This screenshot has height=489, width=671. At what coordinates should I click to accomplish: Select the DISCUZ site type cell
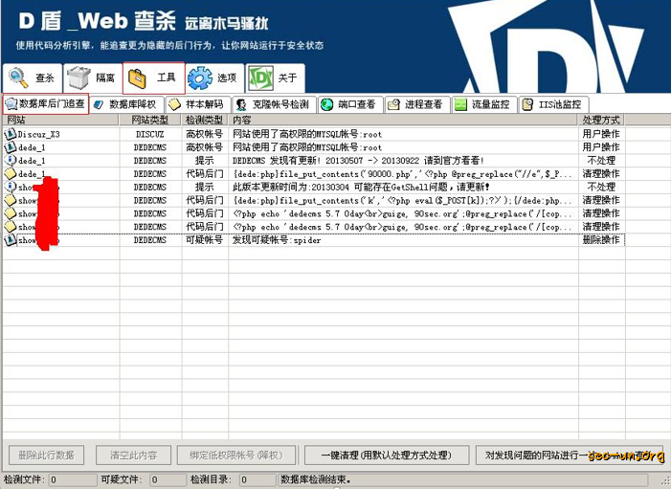coord(149,134)
